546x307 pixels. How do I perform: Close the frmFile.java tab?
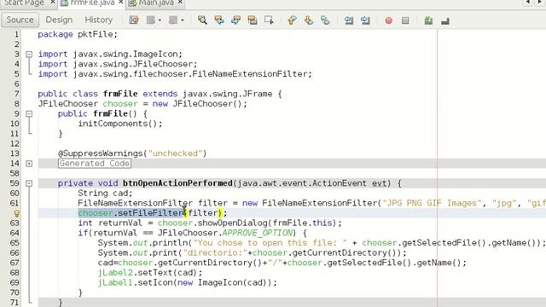(120, 3)
